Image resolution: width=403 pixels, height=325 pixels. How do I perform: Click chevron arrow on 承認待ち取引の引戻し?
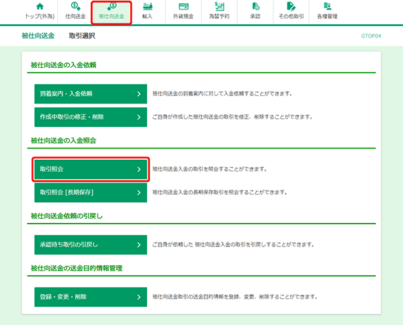click(138, 245)
